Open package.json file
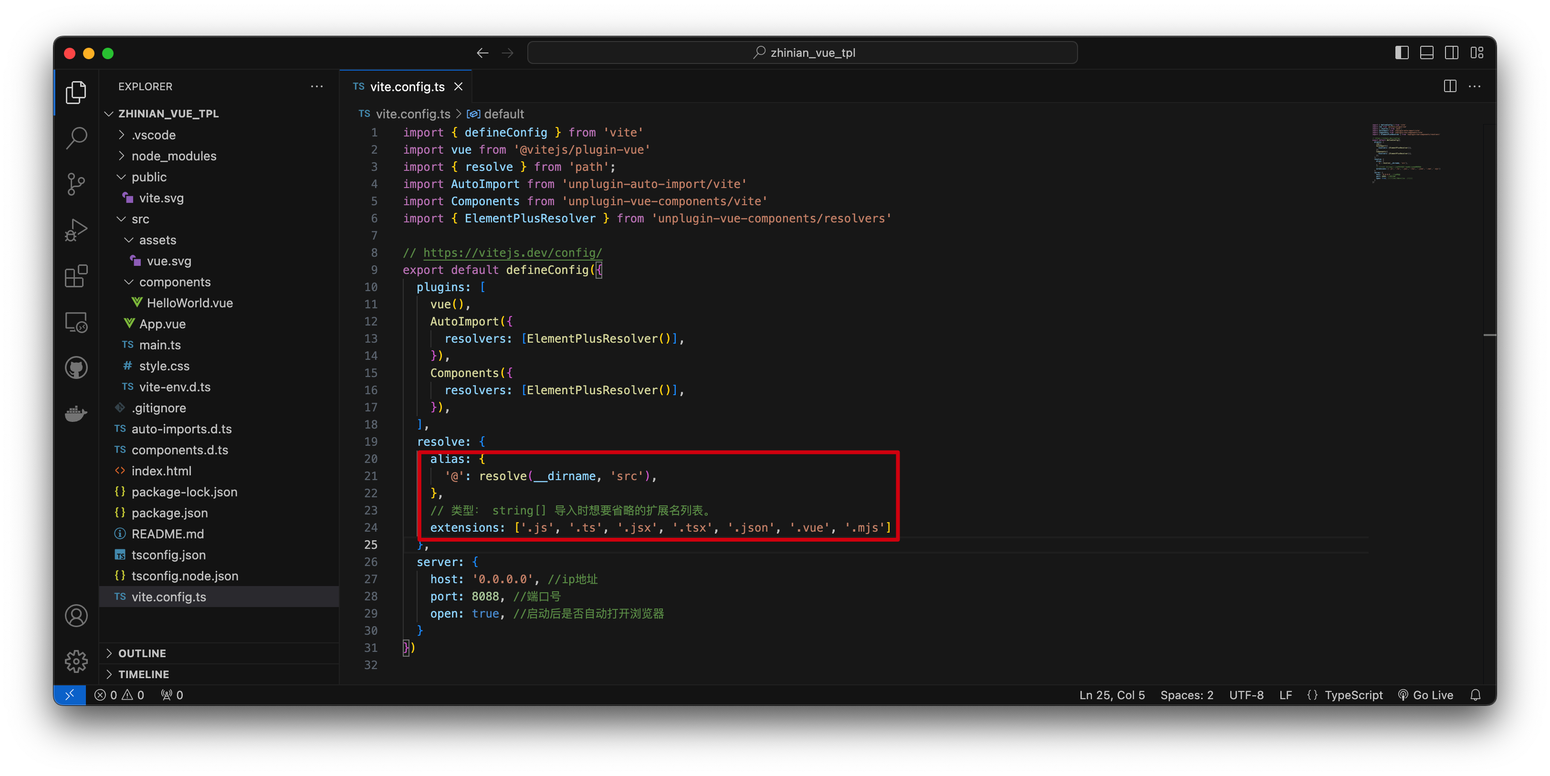 (219, 513)
